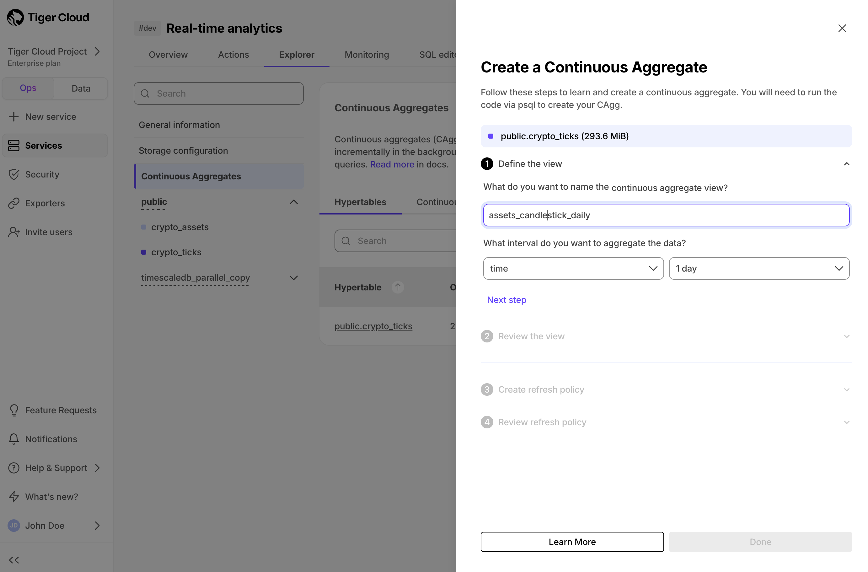Click the Notifications bell icon

click(x=14, y=439)
